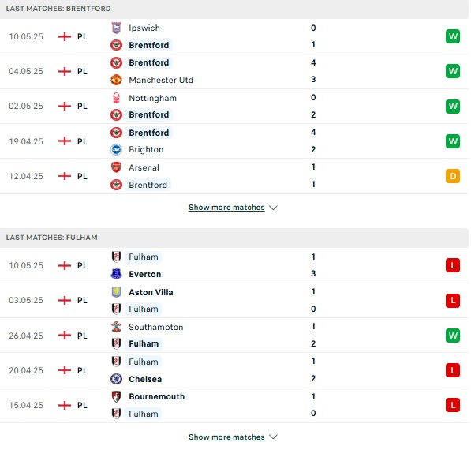Click the Bournemouth crest icon
This screenshot has height=450, width=471.
click(116, 396)
